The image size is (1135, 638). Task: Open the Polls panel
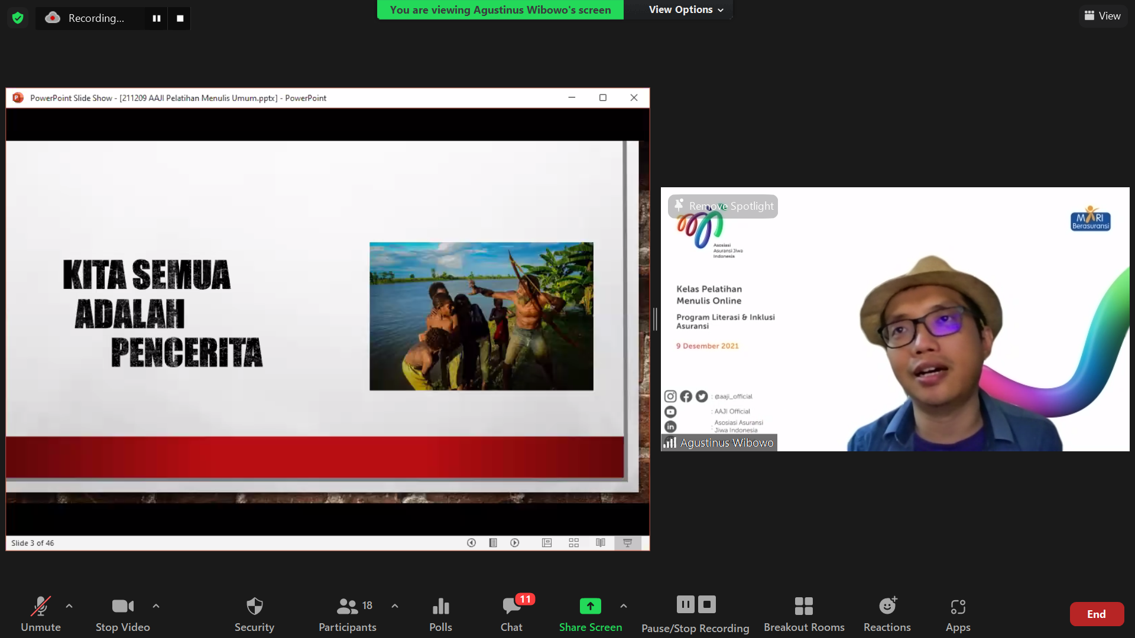(440, 614)
